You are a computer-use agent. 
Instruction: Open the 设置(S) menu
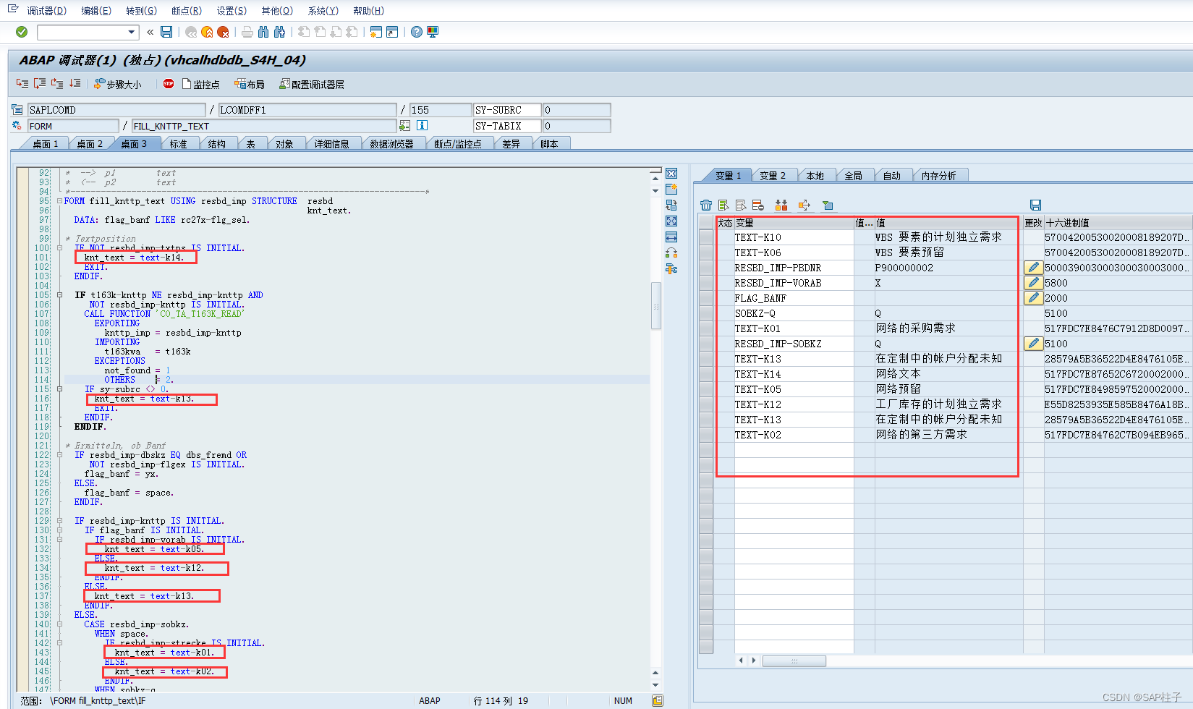tap(232, 11)
